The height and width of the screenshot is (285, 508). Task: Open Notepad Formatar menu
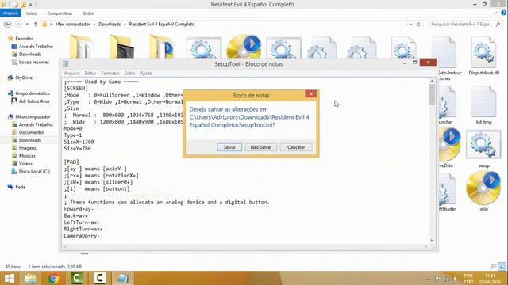(110, 74)
